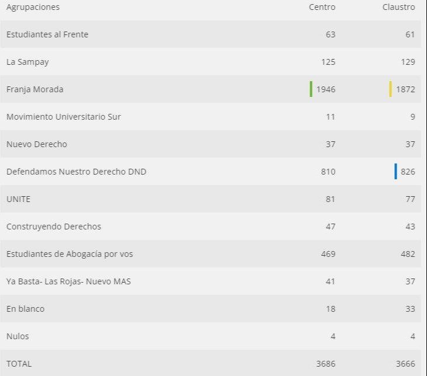Select the Franja Morada row label
427x376 pixels.
(34, 89)
